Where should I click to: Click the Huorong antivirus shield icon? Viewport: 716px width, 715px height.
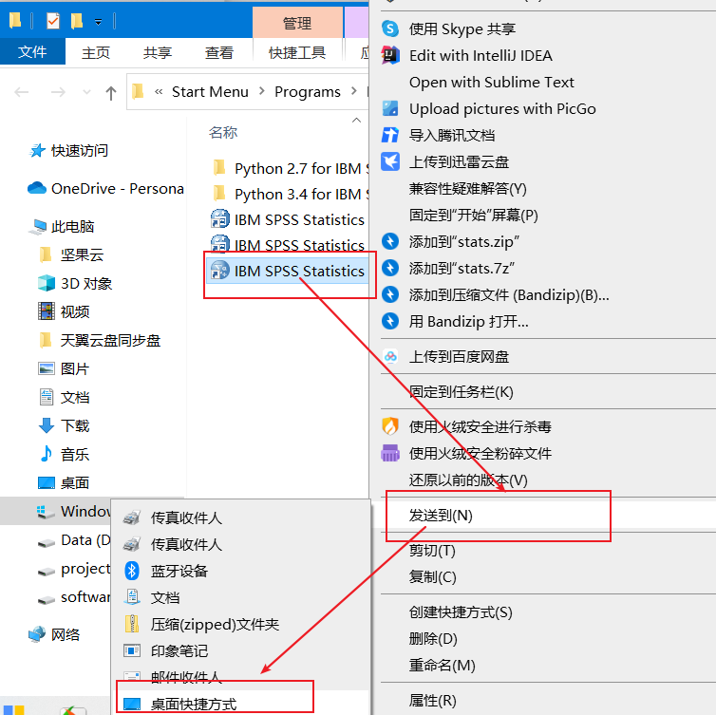point(390,426)
